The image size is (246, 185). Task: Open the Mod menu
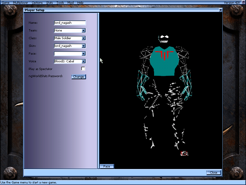pos(70,2)
